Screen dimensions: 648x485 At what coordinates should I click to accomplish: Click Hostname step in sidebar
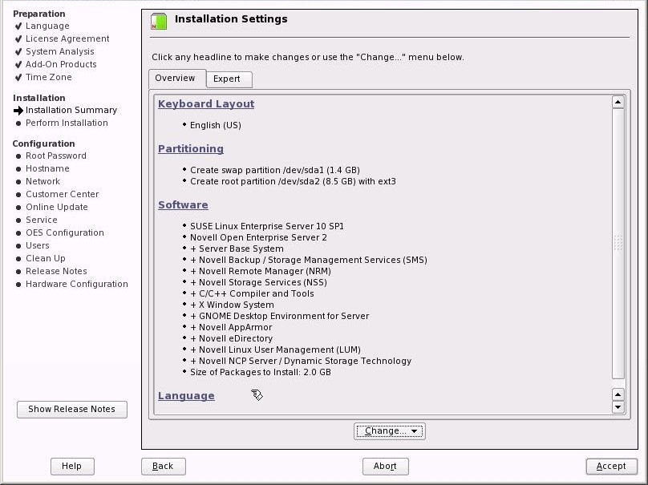point(47,168)
